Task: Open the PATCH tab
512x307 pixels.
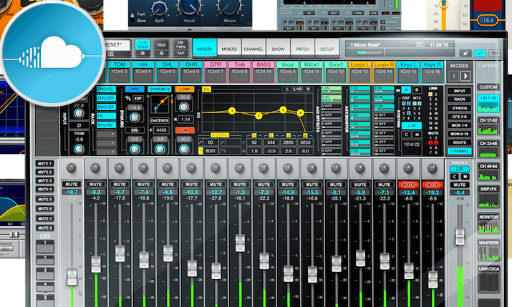Action: point(303,49)
